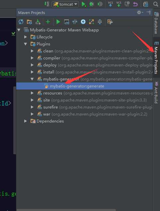Hide the Maven Projects panel
Image resolution: width=160 pixels, height=211 pixels.
point(149,12)
